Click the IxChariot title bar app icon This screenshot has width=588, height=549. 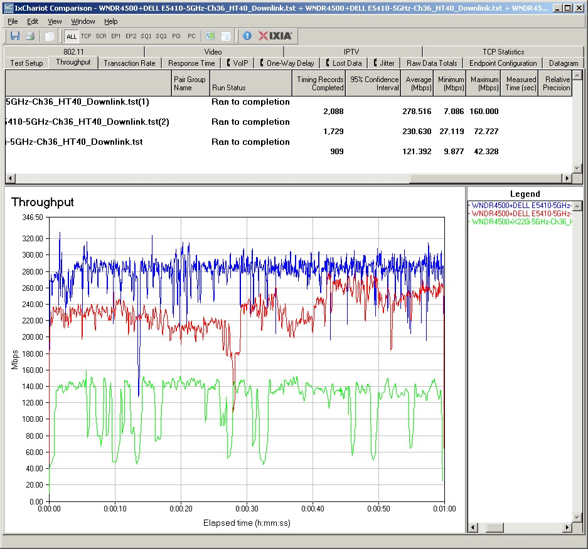point(8,8)
